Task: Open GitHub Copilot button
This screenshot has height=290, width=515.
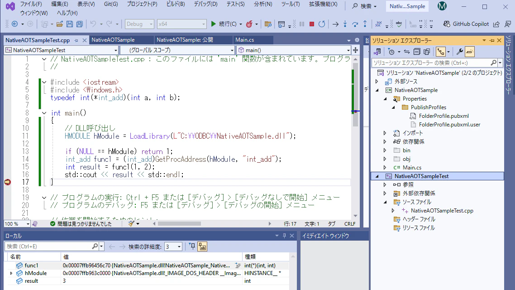Action: [x=466, y=24]
